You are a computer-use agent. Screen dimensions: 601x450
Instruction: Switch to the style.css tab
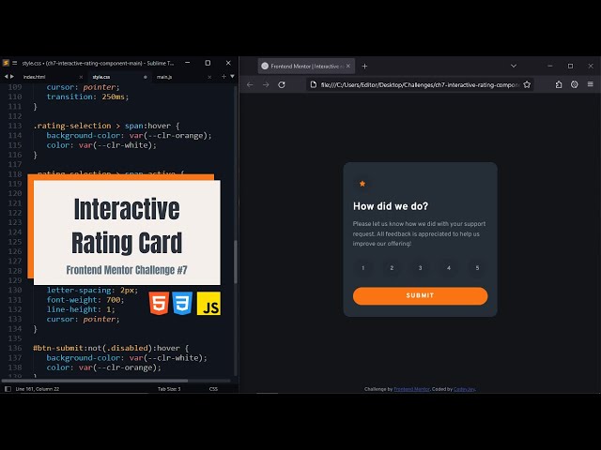click(x=101, y=77)
